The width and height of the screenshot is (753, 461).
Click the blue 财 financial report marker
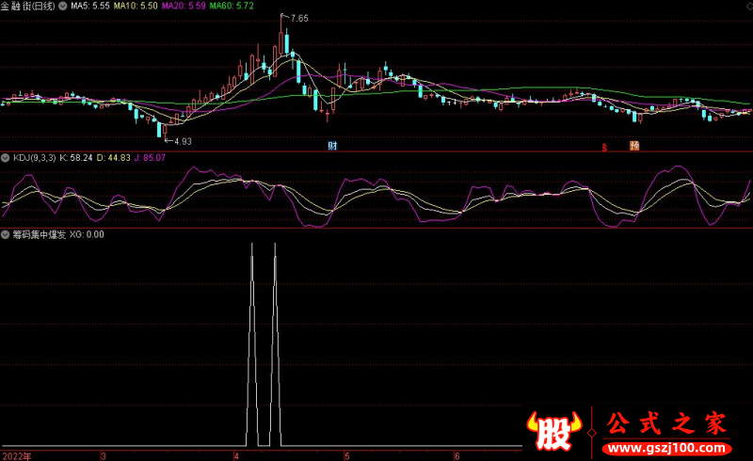tap(332, 146)
